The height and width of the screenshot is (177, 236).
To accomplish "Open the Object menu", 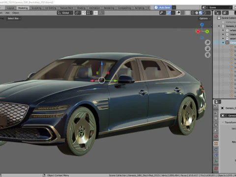I will (x=16, y=13).
